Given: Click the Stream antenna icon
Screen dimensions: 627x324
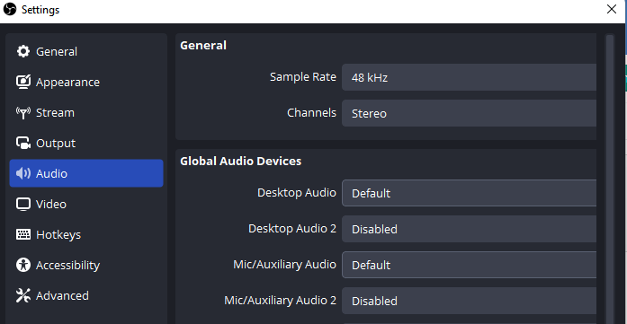Looking at the screenshot, I should 23,112.
